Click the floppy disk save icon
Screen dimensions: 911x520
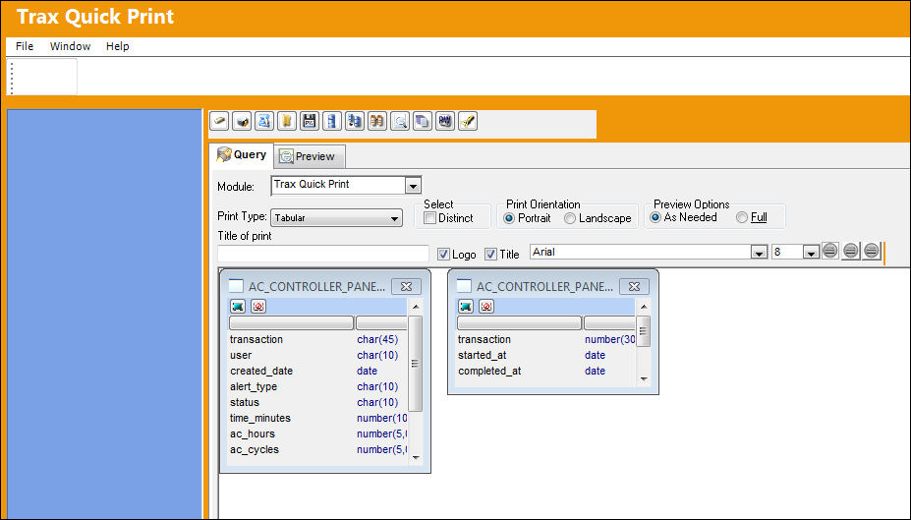point(310,122)
